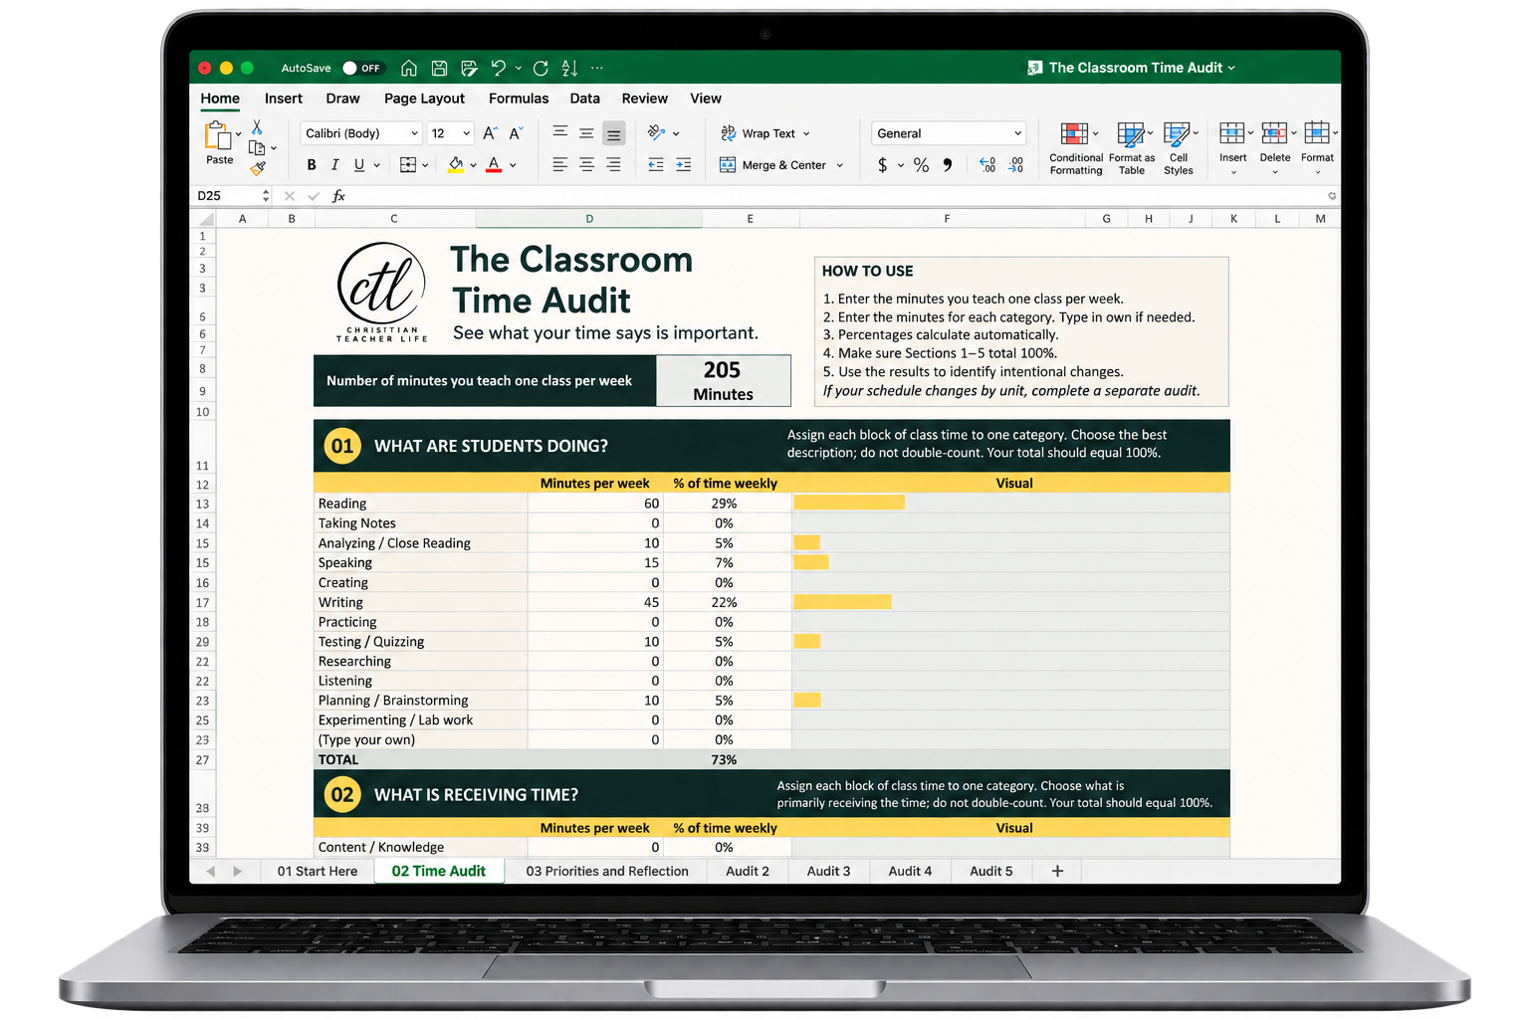1529x1019 pixels.
Task: Decrease the indent level
Action: point(656,164)
